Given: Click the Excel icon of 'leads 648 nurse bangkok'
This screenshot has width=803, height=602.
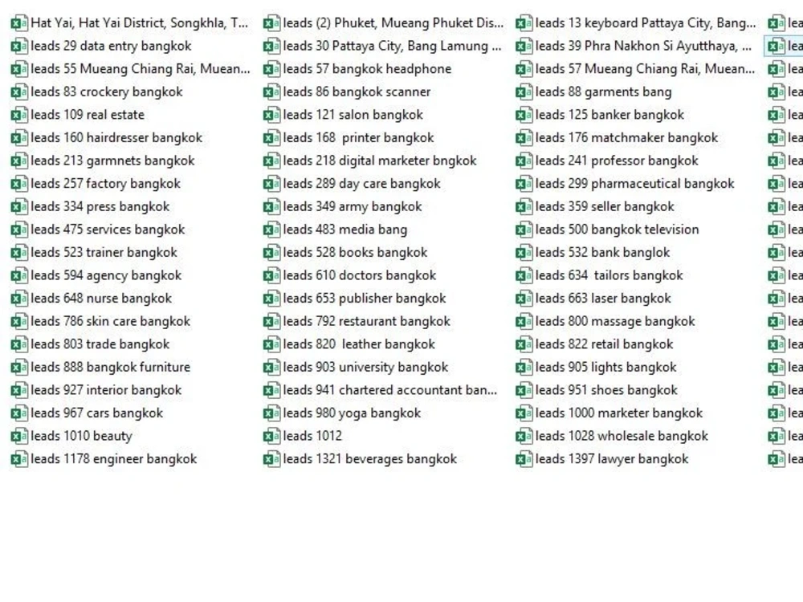Looking at the screenshot, I should click(x=19, y=299).
